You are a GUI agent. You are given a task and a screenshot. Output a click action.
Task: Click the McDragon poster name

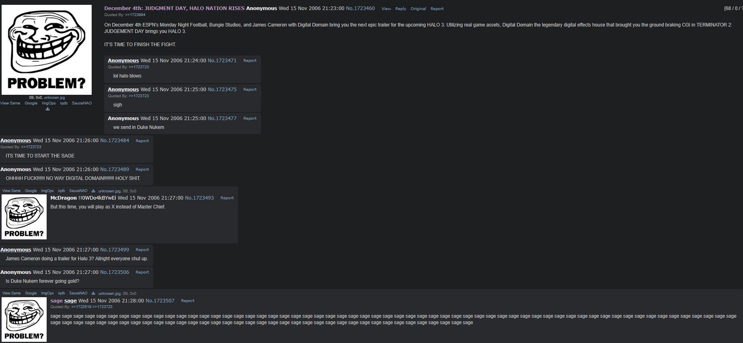[x=64, y=198]
